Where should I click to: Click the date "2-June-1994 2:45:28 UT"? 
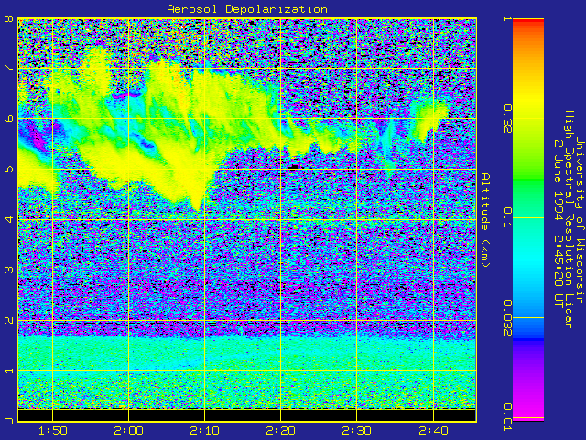click(559, 224)
